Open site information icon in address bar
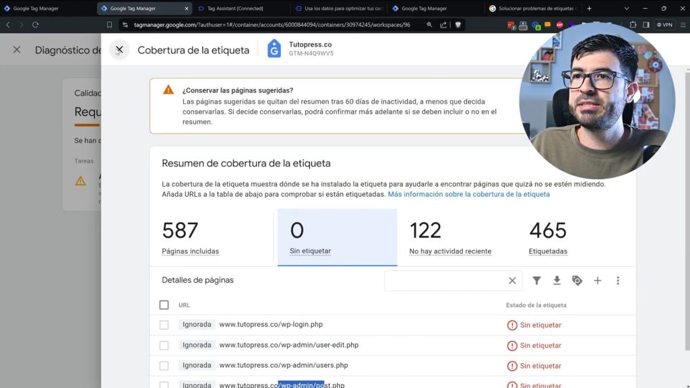The image size is (690, 388). (125, 25)
